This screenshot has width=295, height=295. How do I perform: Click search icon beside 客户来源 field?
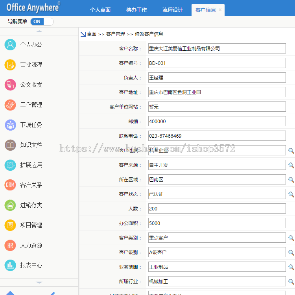pos(291,165)
